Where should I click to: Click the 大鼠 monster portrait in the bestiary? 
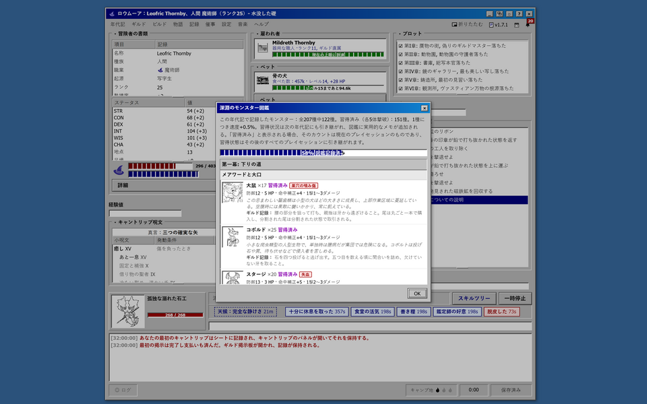pyautogui.click(x=233, y=193)
